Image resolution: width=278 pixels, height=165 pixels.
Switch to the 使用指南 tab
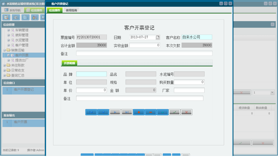click(71, 10)
